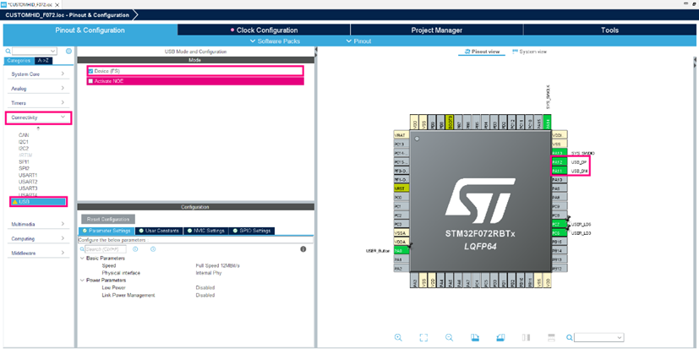
Task: Switch to the Project Manager tab
Action: 436,30
